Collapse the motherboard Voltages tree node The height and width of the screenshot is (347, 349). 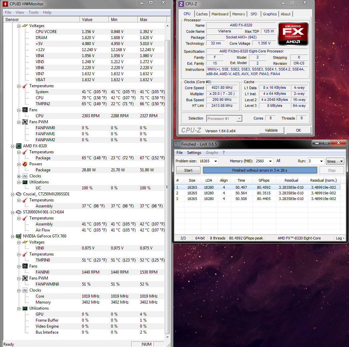coord(19,26)
